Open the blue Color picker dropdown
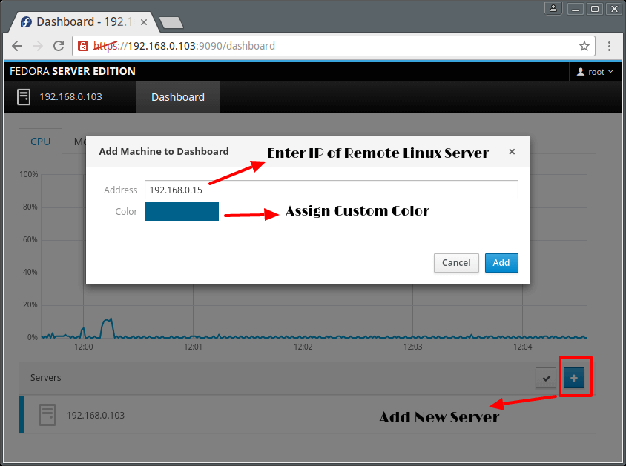The width and height of the screenshot is (626, 466). pyautogui.click(x=182, y=211)
